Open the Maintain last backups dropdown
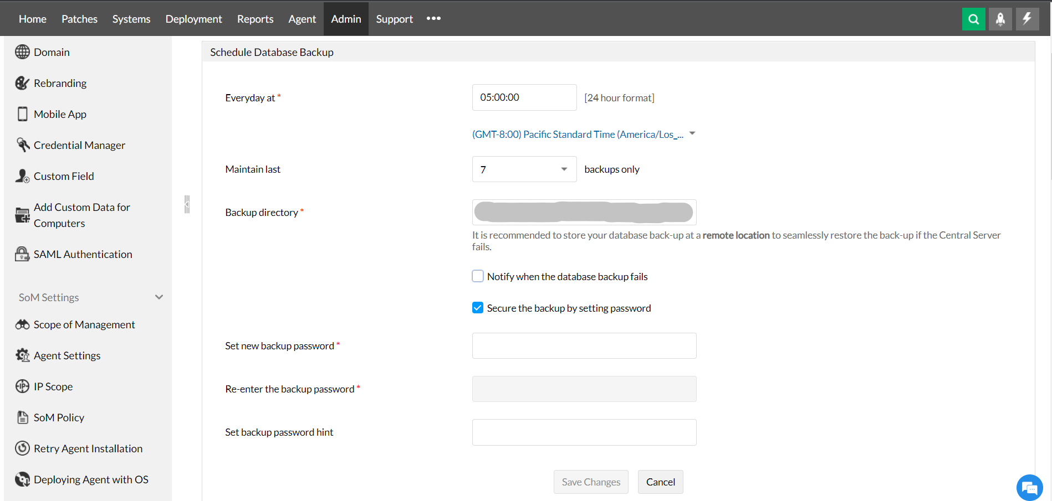The height and width of the screenshot is (501, 1052). click(x=524, y=169)
